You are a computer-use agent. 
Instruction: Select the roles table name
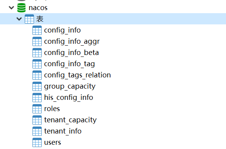(52, 109)
